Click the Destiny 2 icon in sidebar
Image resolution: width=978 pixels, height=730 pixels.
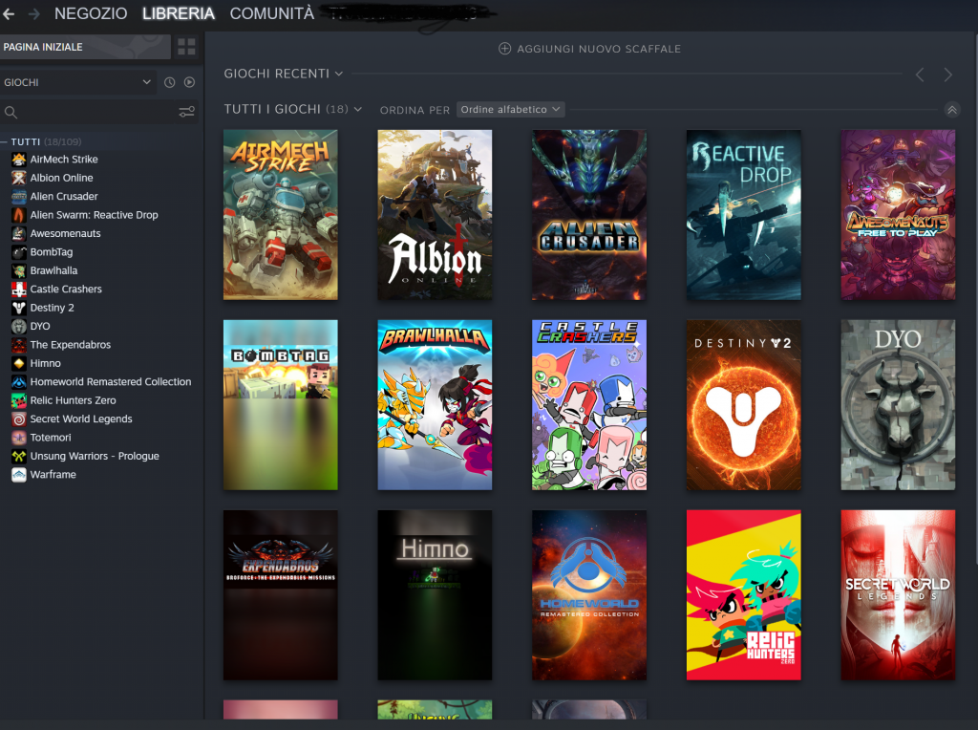coord(19,308)
